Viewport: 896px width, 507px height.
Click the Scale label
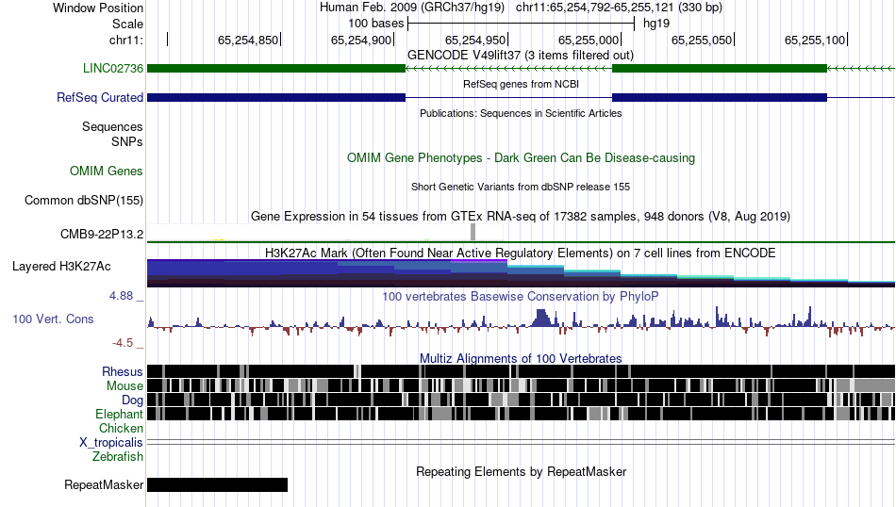127,24
